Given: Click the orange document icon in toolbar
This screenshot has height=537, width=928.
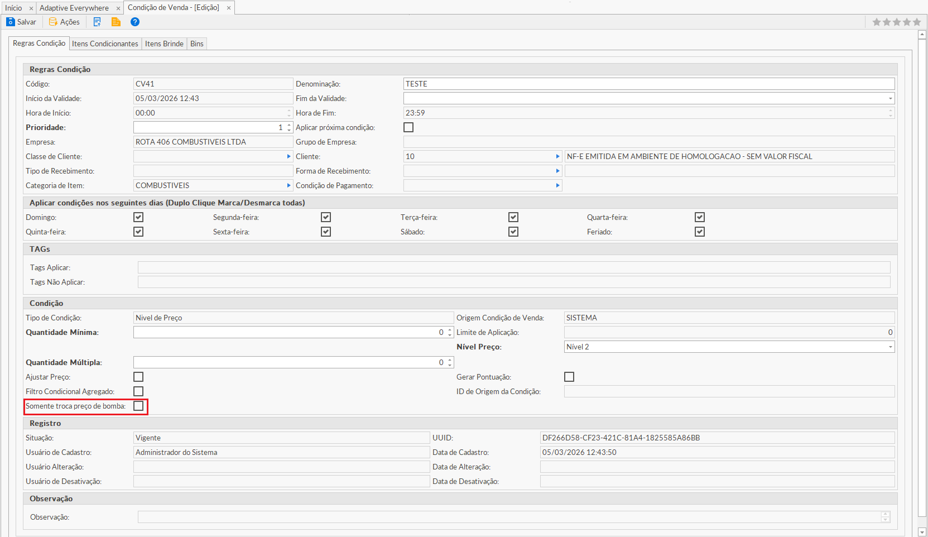Looking at the screenshot, I should 116,22.
